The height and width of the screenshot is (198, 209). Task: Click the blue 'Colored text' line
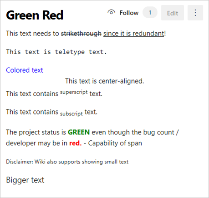(x=25, y=70)
